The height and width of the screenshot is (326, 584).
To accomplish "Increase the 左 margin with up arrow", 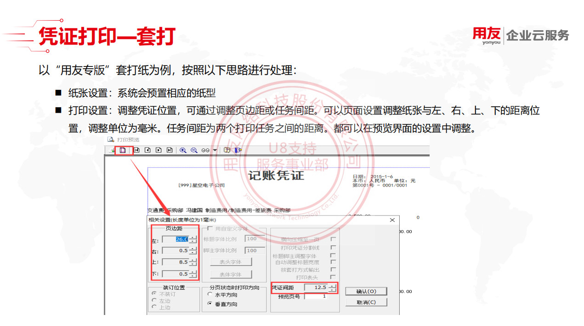I will (x=193, y=237).
